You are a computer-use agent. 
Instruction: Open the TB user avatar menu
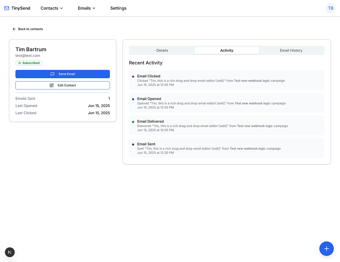pyautogui.click(x=330, y=8)
